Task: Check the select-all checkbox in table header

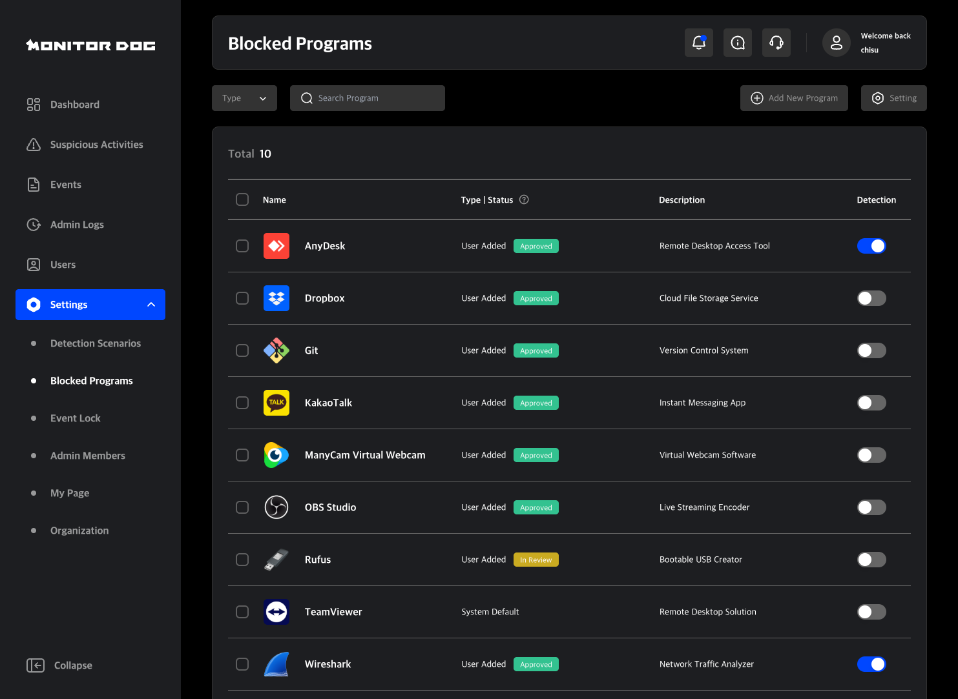Action: click(x=242, y=199)
